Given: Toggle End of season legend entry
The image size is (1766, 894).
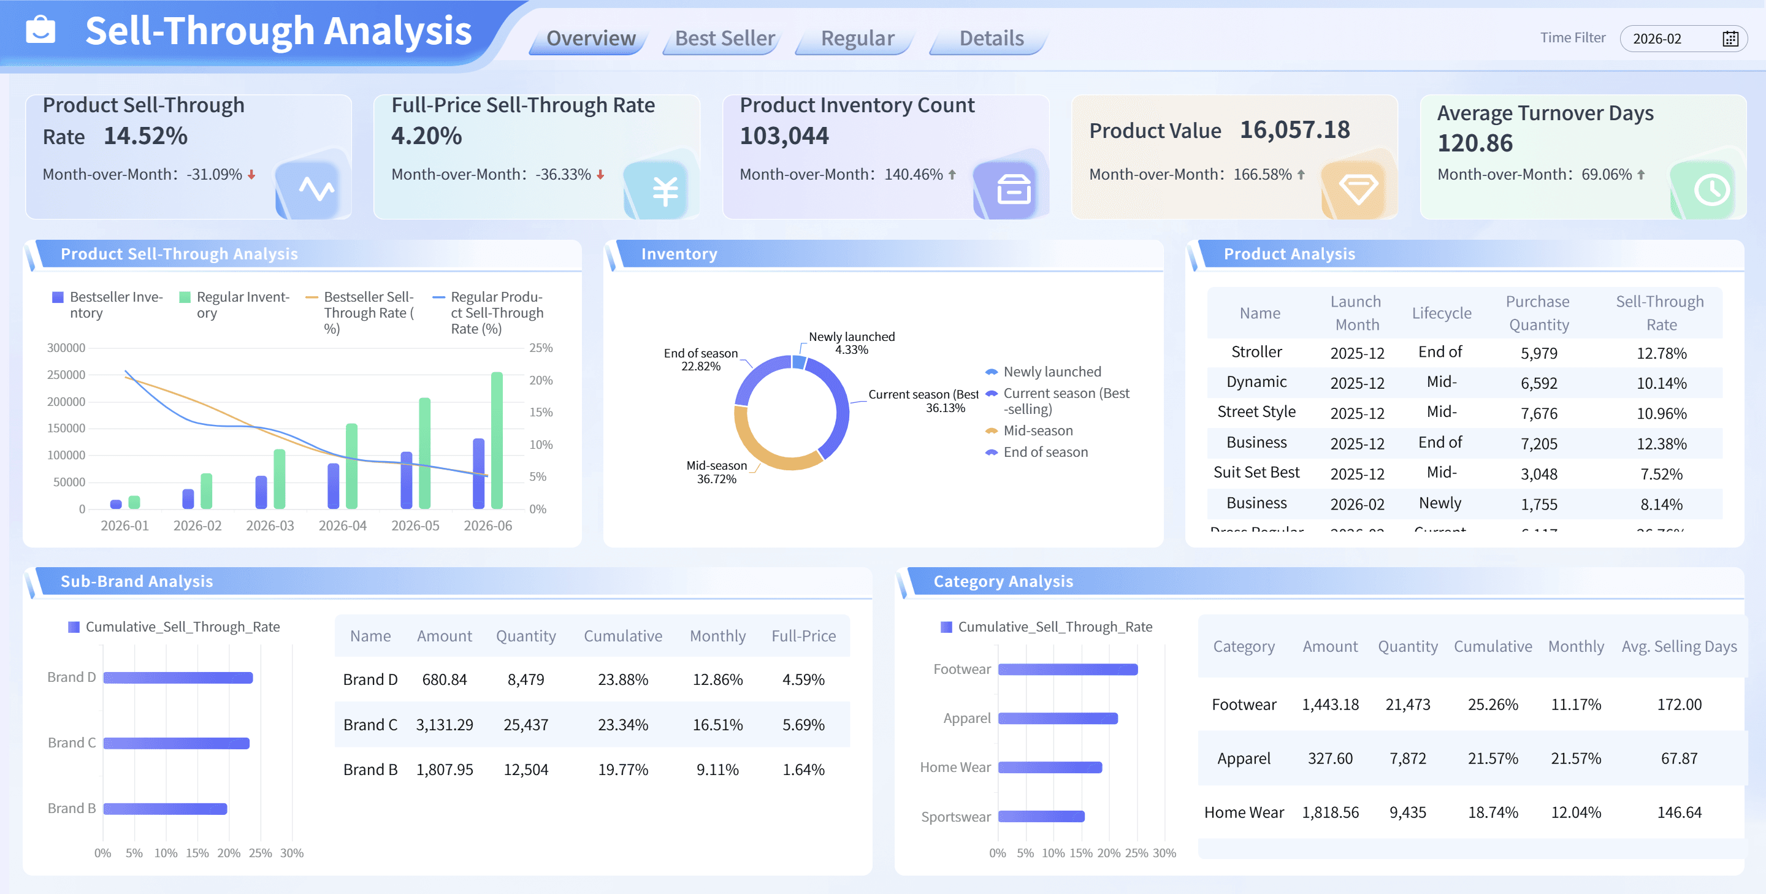Looking at the screenshot, I should tap(1036, 452).
